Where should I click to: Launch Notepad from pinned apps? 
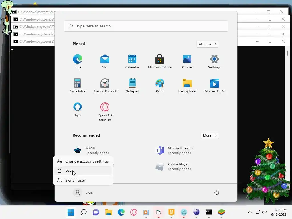click(132, 86)
